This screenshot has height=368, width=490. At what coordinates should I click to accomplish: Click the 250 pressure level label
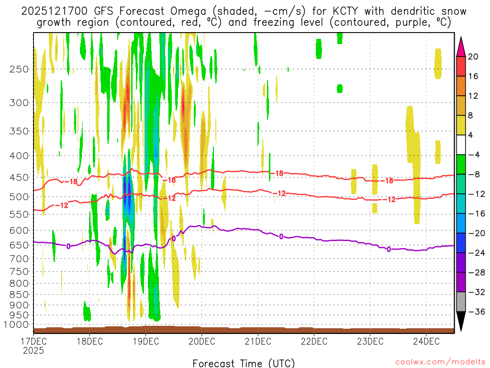pyautogui.click(x=19, y=69)
